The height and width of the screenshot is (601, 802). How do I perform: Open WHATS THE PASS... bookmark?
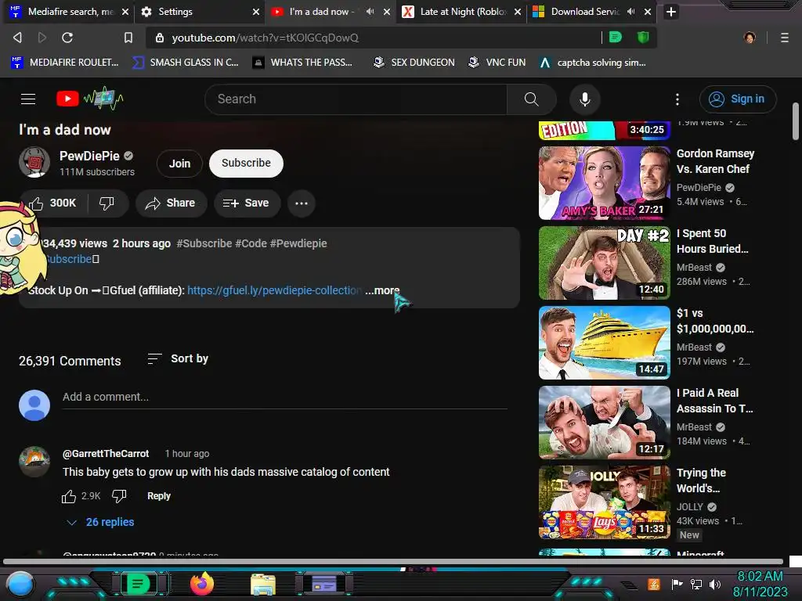tap(302, 63)
